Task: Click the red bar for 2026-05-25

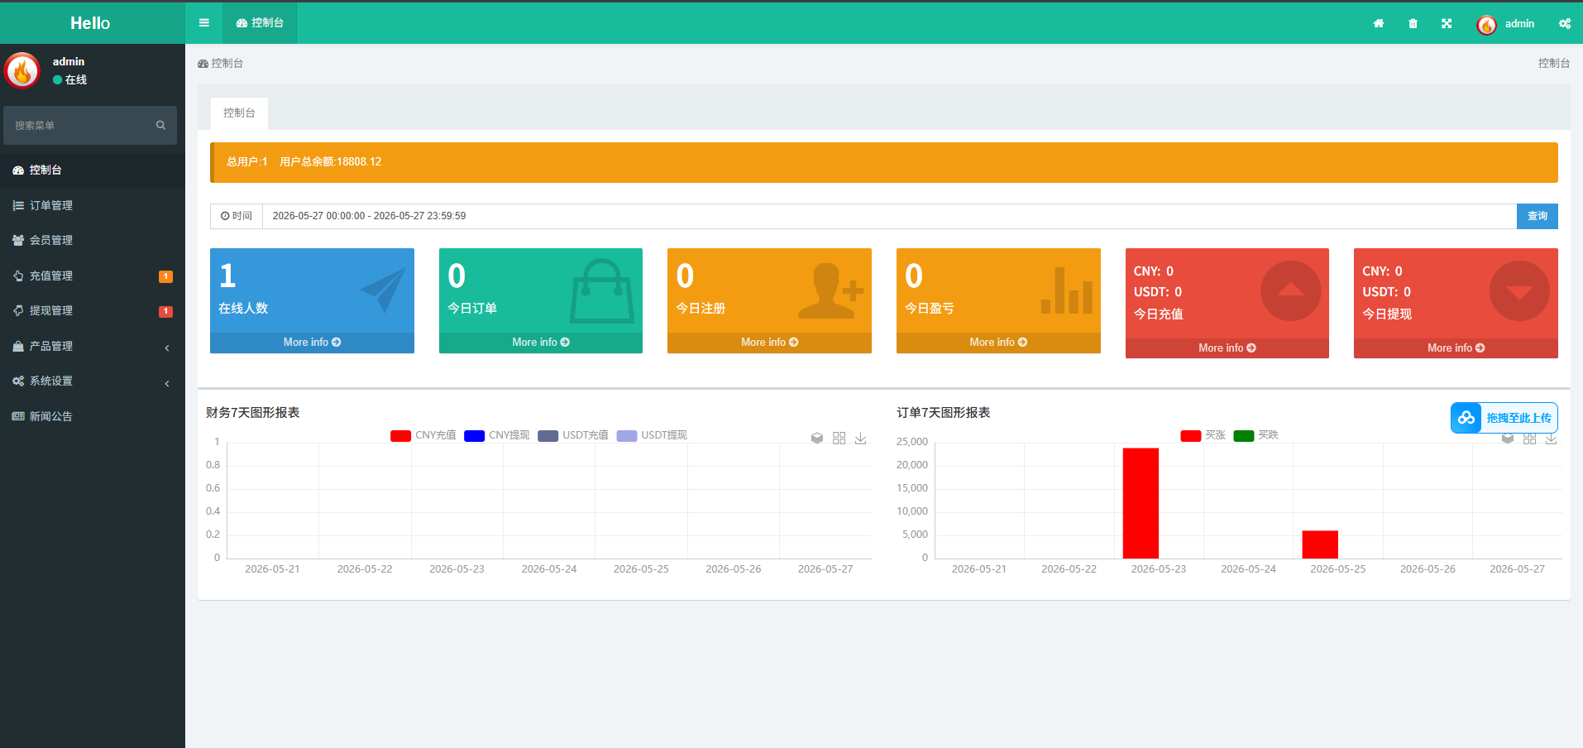Action: pyautogui.click(x=1320, y=544)
